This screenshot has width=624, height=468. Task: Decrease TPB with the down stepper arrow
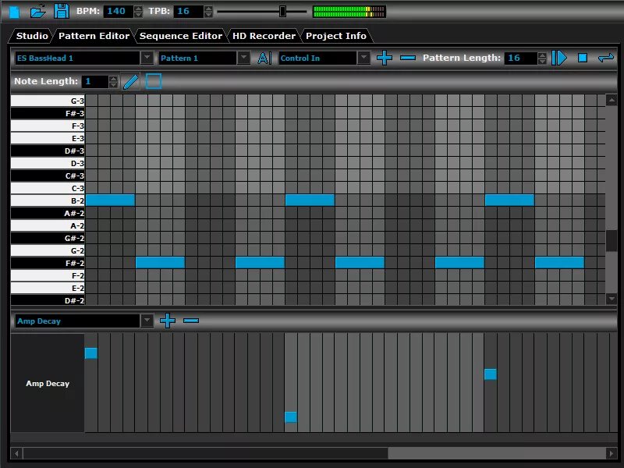pyautogui.click(x=208, y=14)
